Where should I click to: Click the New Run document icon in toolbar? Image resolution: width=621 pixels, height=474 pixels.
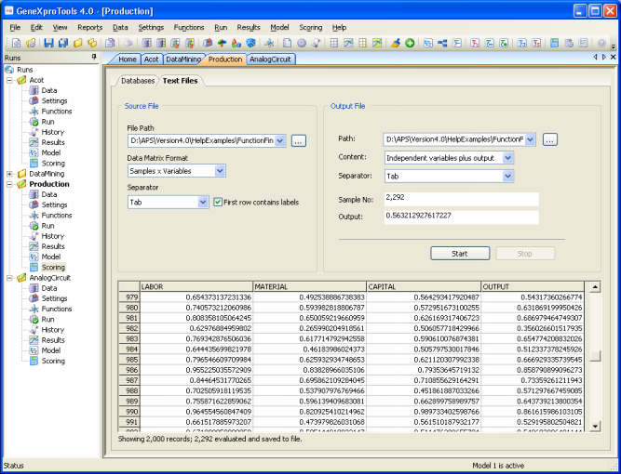16,43
